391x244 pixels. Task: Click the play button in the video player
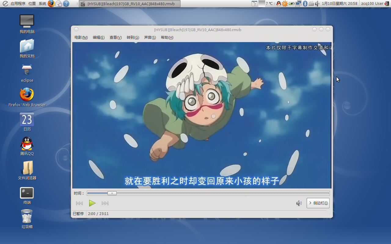click(x=92, y=203)
